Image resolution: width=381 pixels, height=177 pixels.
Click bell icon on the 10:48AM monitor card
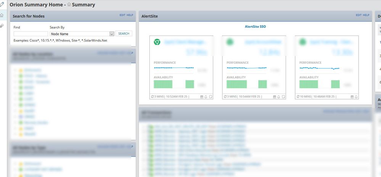tap(356, 97)
